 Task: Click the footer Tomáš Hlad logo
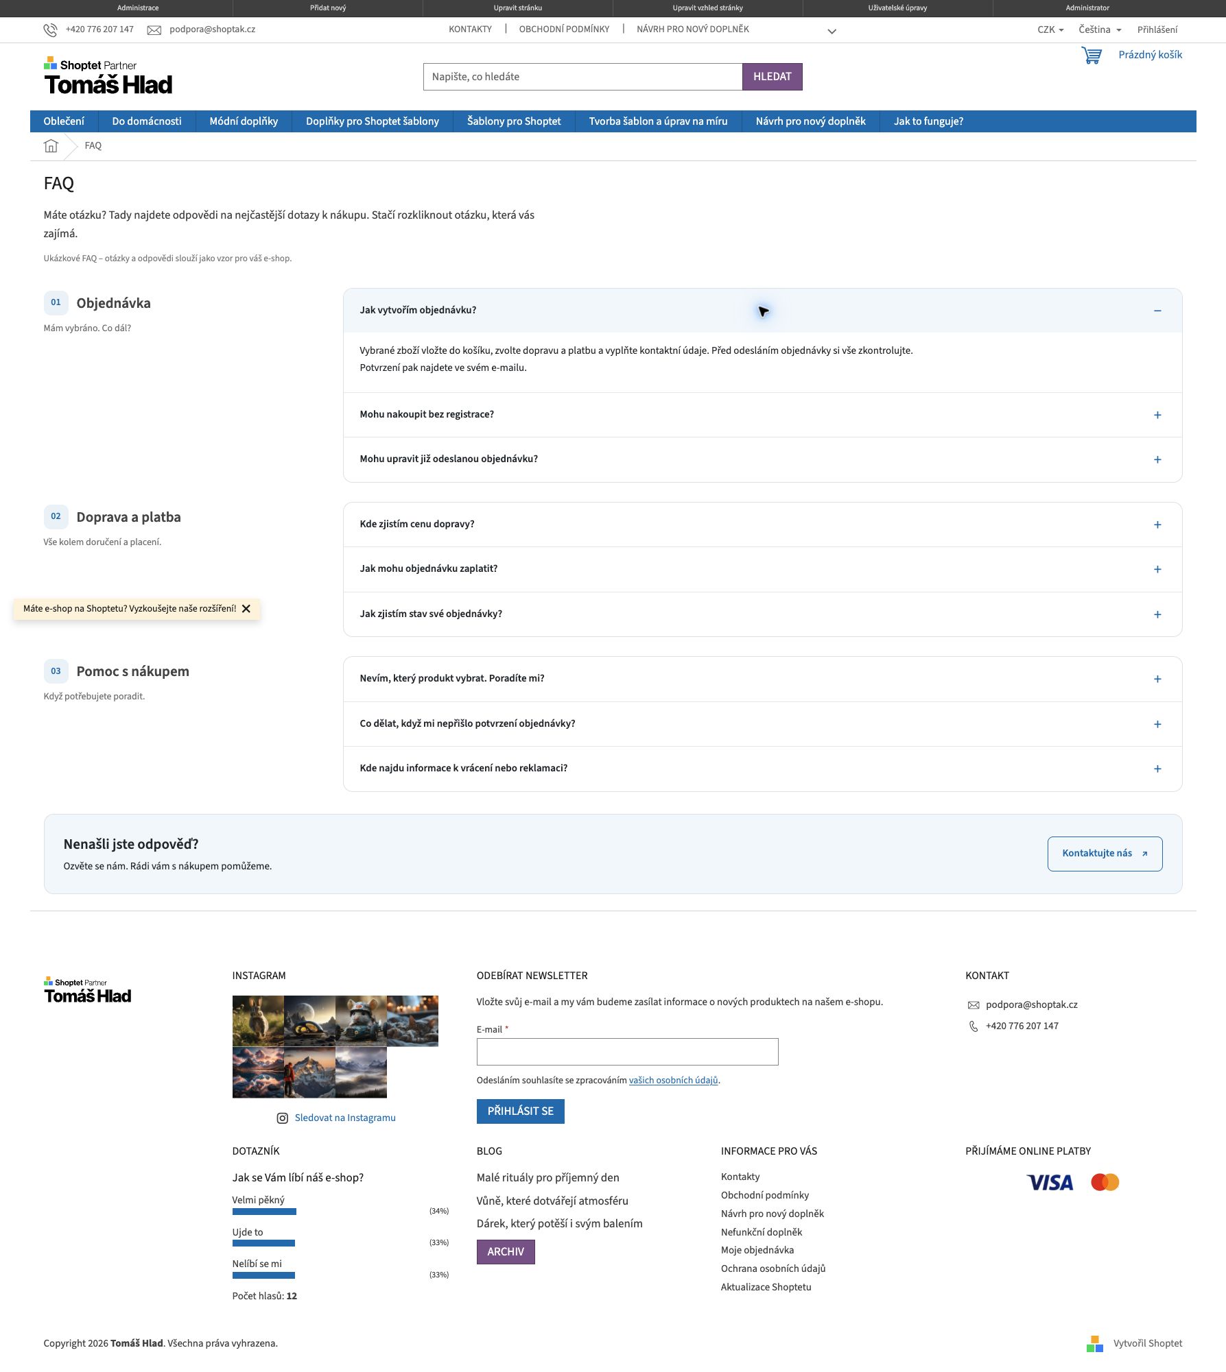click(x=87, y=991)
